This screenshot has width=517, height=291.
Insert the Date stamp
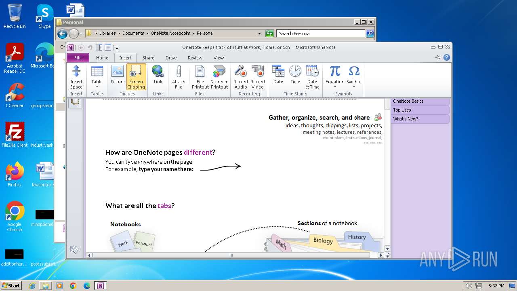(x=278, y=75)
